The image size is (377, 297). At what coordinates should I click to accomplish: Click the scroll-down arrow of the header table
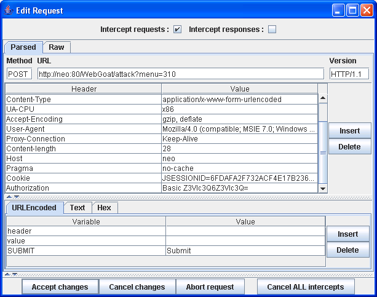[323, 189]
